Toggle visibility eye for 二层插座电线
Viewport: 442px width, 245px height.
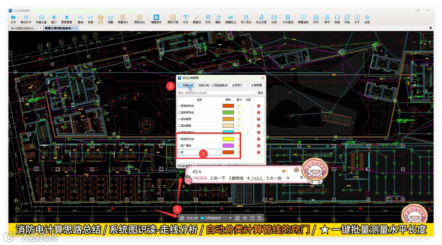point(239,112)
